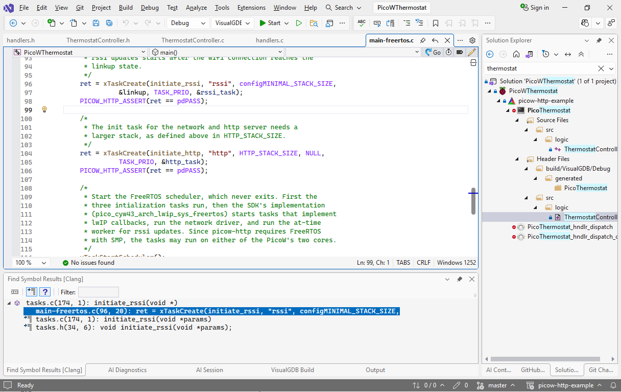621x392 pixels.
Task: Click the editor vertical scrollbar thumb
Action: (473, 201)
